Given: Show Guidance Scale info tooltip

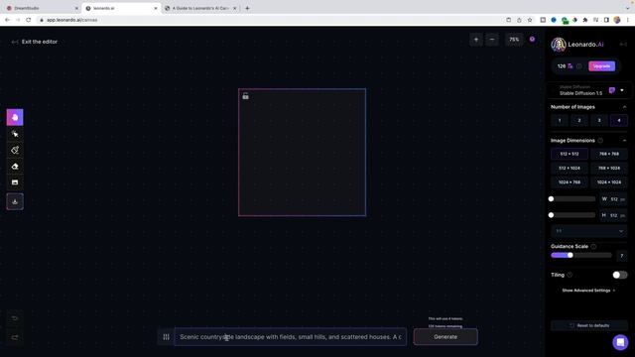Looking at the screenshot, I should [x=593, y=247].
